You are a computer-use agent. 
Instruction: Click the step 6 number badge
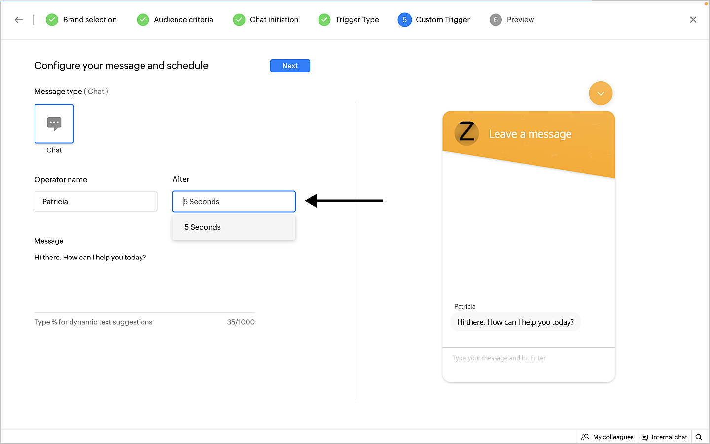click(x=496, y=20)
